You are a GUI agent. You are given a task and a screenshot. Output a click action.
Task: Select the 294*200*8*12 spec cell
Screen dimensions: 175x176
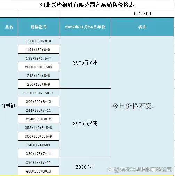pos(39,119)
